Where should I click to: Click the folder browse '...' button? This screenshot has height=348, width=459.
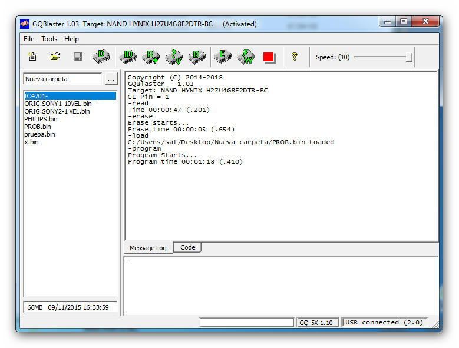[x=111, y=79]
